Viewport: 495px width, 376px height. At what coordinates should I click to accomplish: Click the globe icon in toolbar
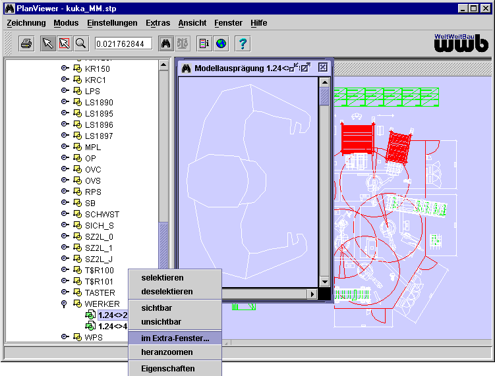point(221,43)
